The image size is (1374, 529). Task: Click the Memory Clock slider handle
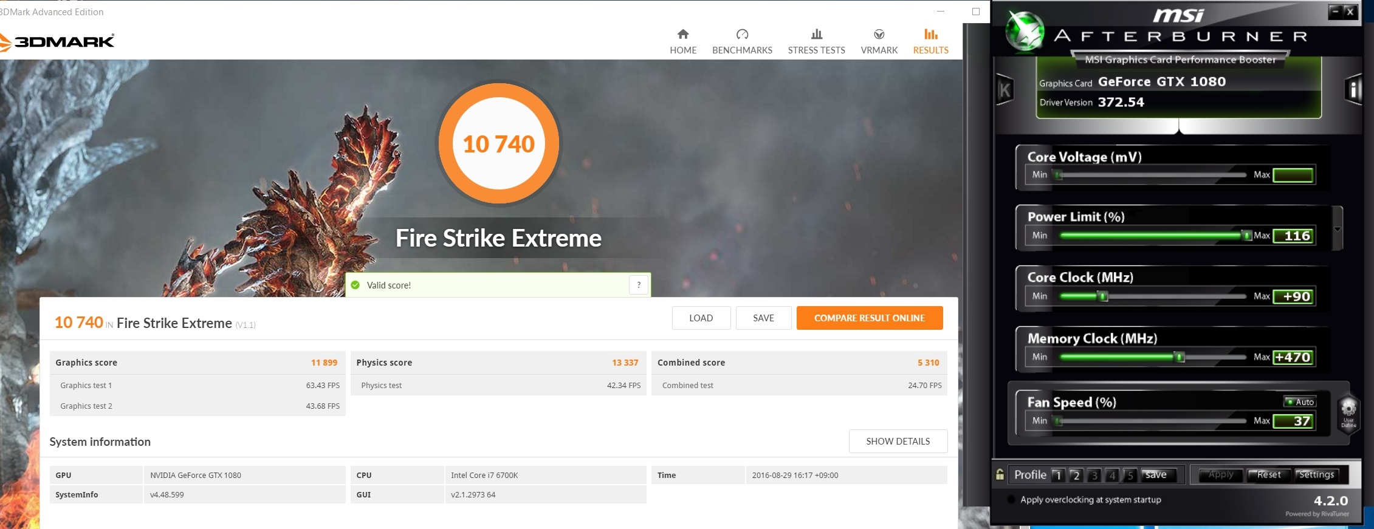(1180, 357)
